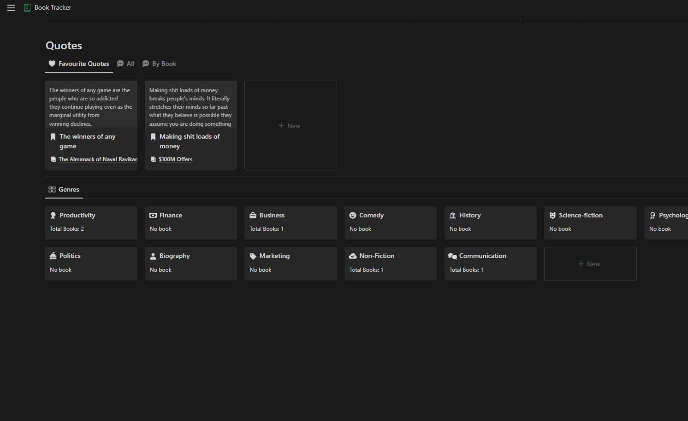The image size is (688, 421).
Task: Open The winners of any game title
Action: [88, 141]
